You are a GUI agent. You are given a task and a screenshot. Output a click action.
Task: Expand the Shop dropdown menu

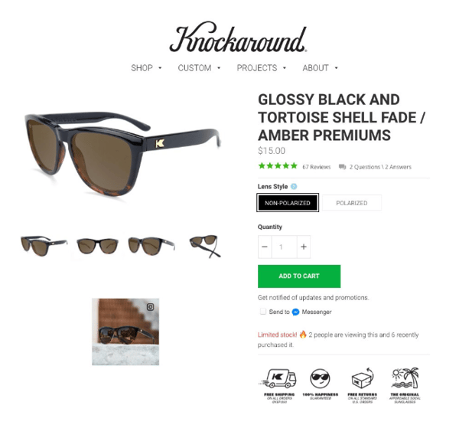146,68
